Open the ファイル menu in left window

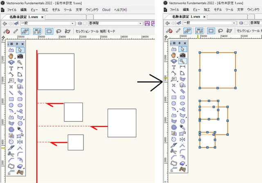click(x=13, y=9)
